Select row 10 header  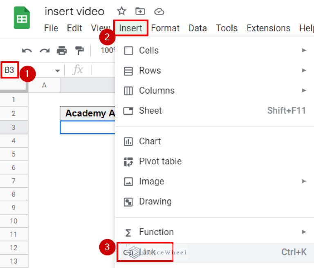point(13,221)
